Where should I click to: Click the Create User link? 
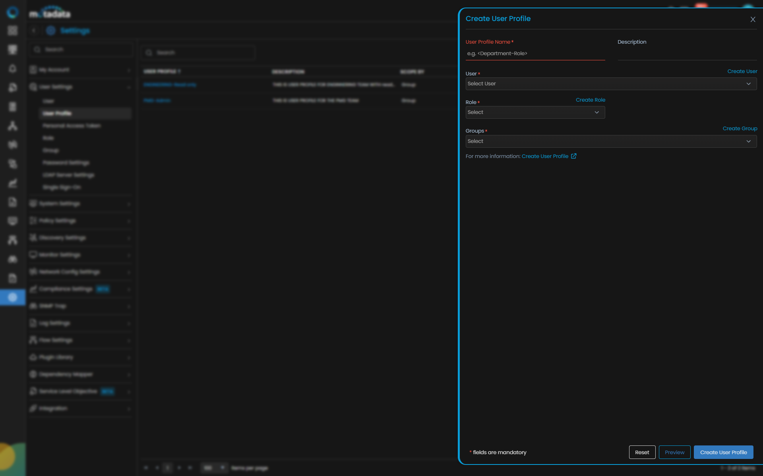(742, 71)
